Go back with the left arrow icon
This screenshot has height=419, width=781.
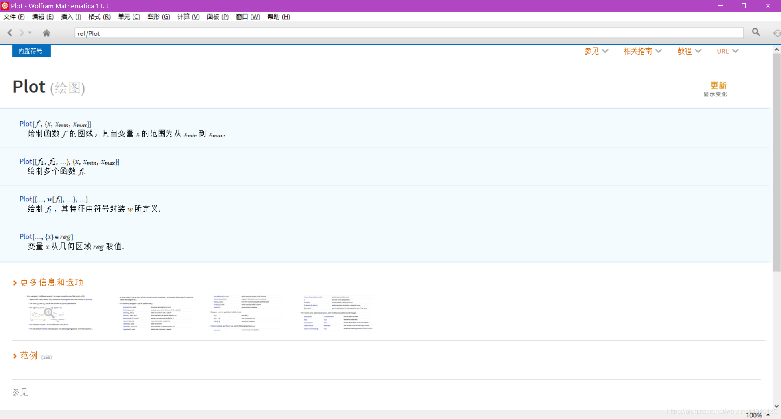pyautogui.click(x=10, y=33)
